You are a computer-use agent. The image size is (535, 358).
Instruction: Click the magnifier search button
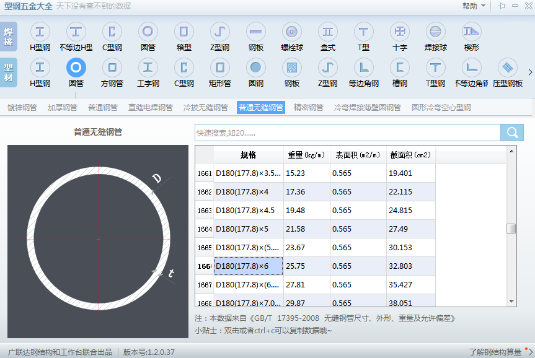pyautogui.click(x=512, y=133)
